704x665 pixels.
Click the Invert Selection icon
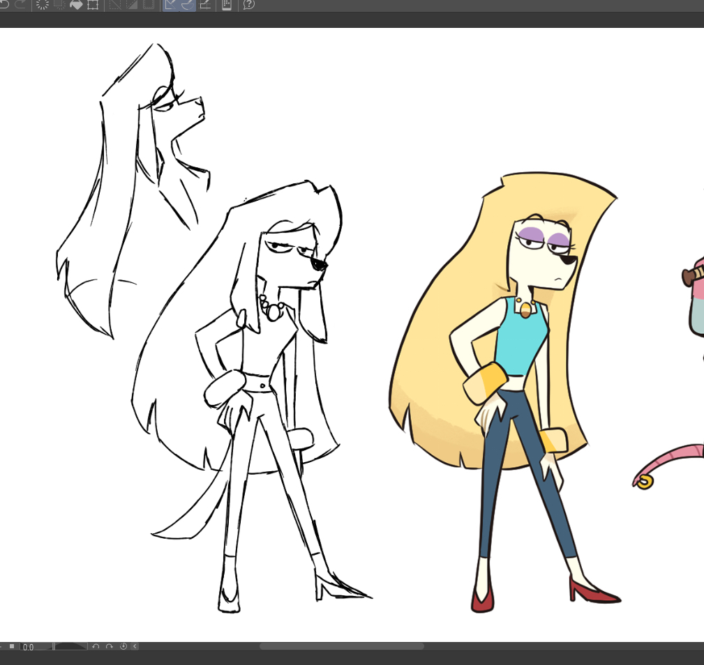132,4
